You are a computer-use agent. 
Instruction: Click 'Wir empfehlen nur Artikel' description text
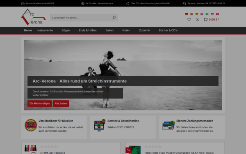[61, 129]
